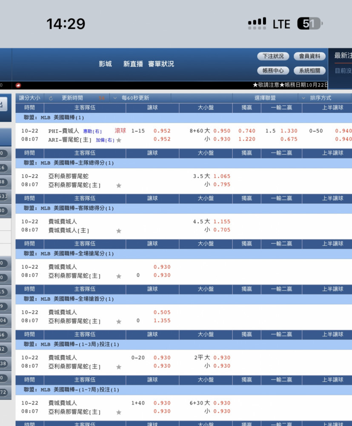The image size is (352, 426).
Task: Select 一輸二贏 odds 1.330
Action: [x=289, y=131]
